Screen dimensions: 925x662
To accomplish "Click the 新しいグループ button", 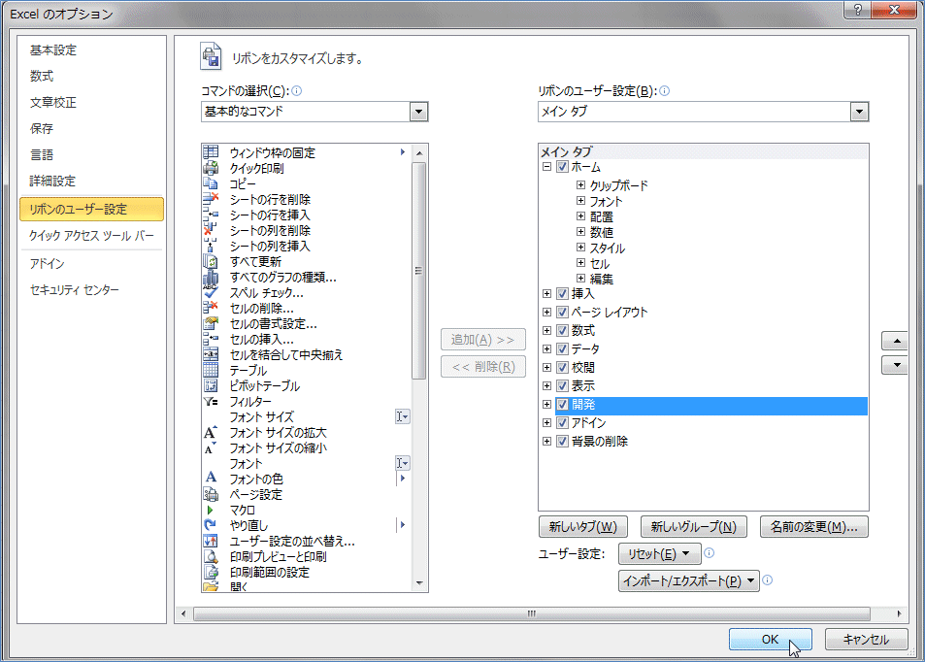I will point(693,526).
